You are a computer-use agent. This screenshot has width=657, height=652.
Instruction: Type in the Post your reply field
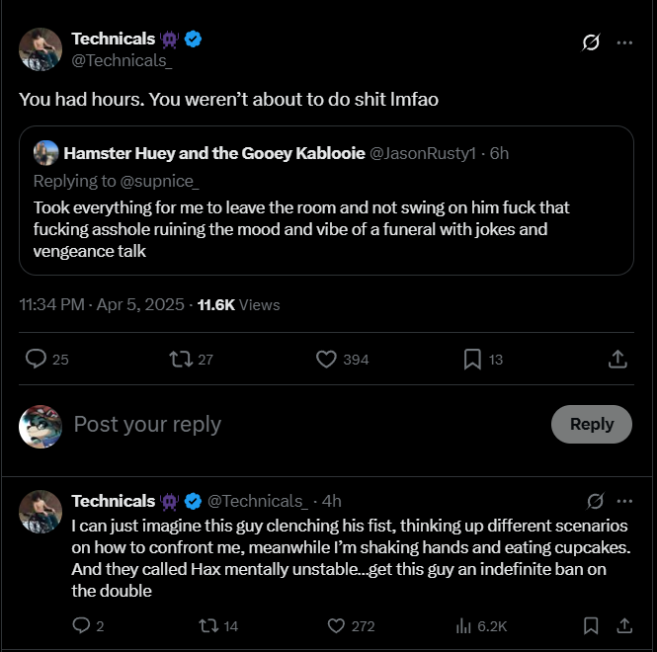point(296,424)
